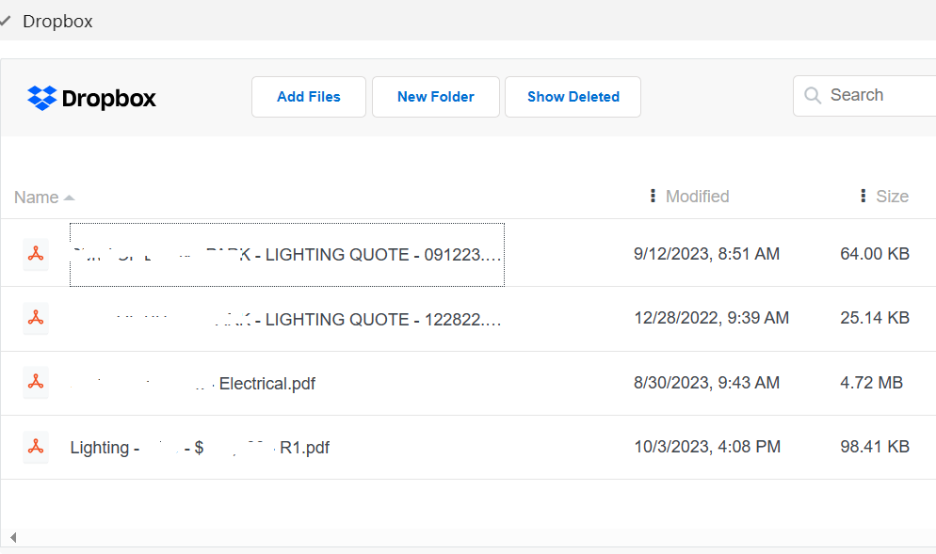Viewport: 936px width, 554px height.
Task: Click the Dropbox logo icon
Action: tap(41, 98)
